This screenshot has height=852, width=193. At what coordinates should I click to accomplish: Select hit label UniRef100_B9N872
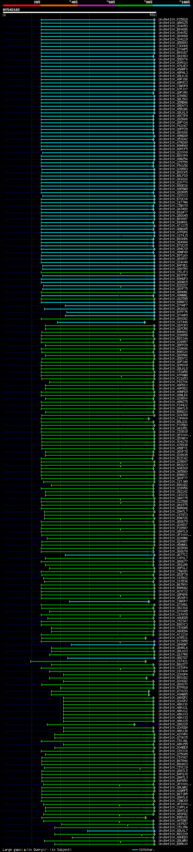pyautogui.click(x=173, y=302)
